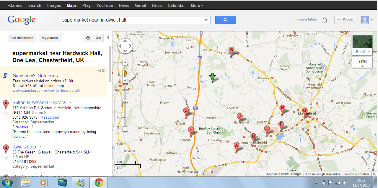
Task: Click the ad info icon
Action: coord(104,71)
